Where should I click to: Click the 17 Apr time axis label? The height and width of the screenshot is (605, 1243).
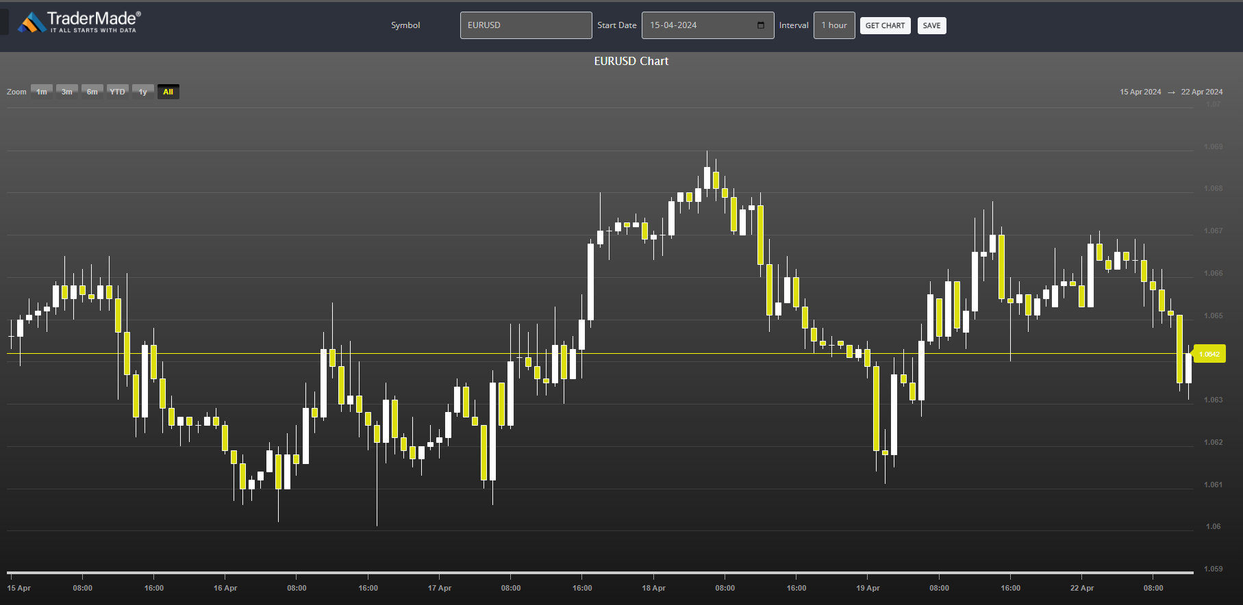(x=440, y=588)
